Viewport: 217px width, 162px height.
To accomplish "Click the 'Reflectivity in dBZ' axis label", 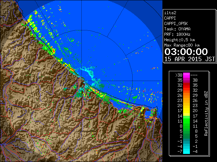I will pyautogui.click(x=206, y=113).
